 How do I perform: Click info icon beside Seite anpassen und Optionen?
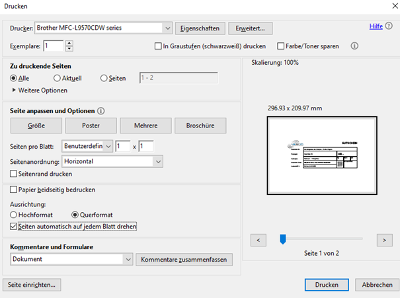coord(101,111)
